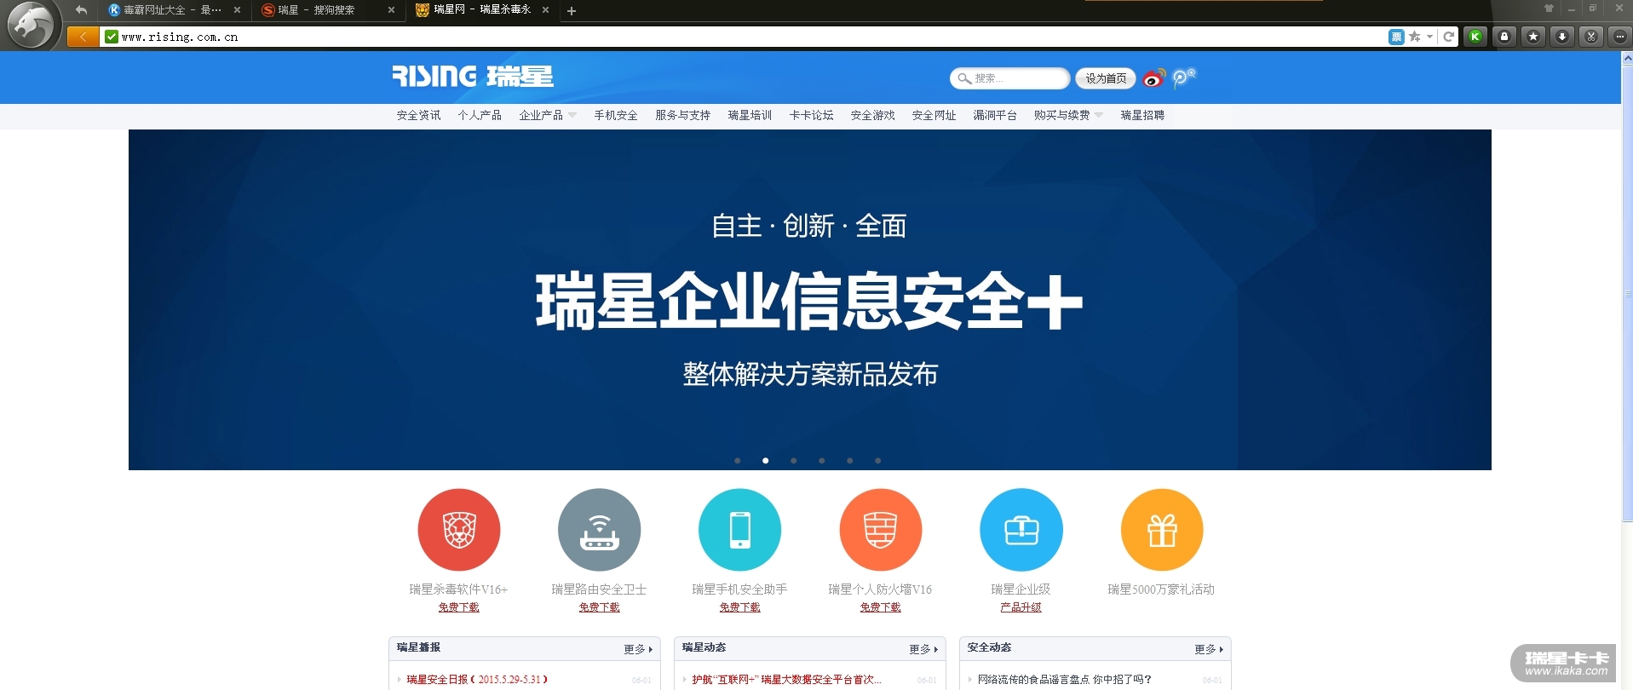Open the 安全资讯 menu item
Viewport: 1633px width, 690px height.
419,115
